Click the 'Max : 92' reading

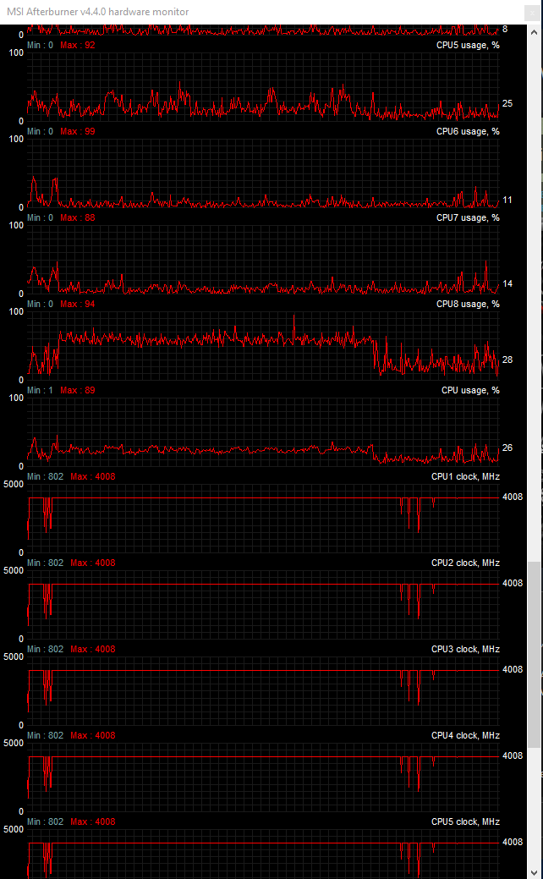[78, 46]
